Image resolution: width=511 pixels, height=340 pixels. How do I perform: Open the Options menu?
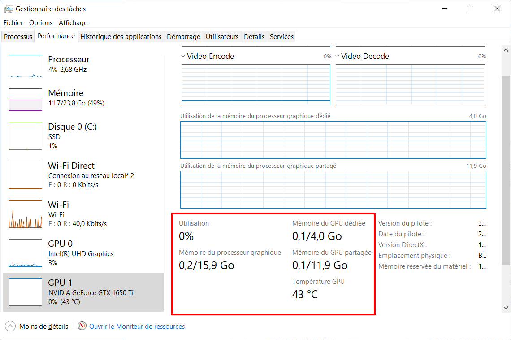point(41,23)
